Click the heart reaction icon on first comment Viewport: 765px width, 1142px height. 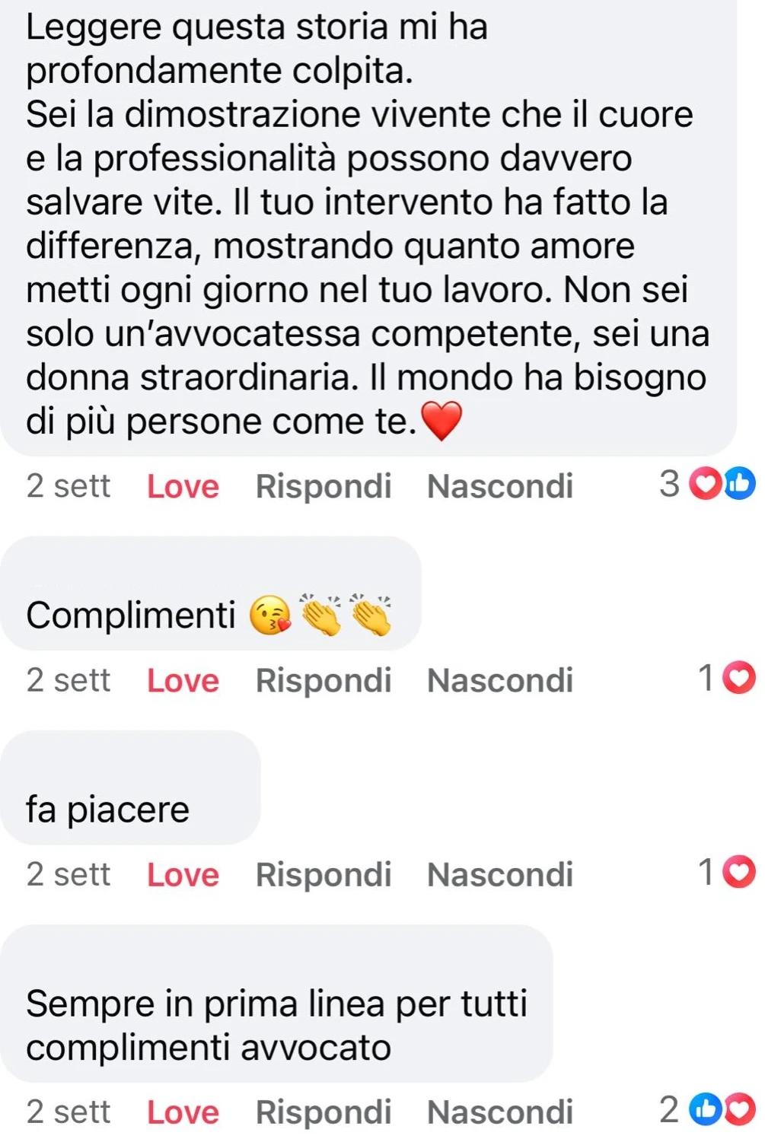[705, 485]
